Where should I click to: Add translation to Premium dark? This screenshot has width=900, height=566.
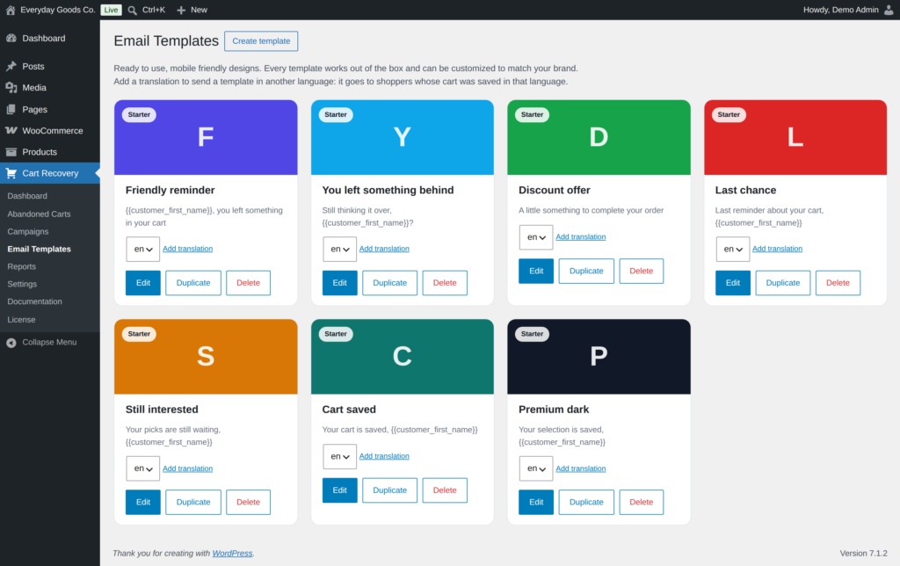[580, 468]
